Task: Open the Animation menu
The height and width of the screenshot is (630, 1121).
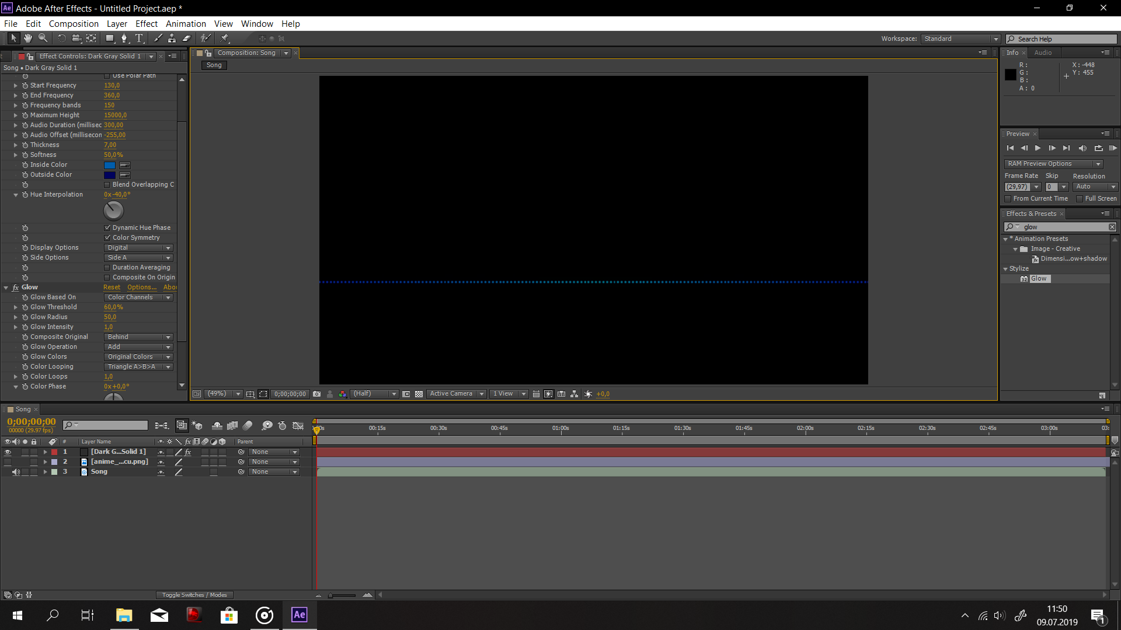Action: [186, 24]
